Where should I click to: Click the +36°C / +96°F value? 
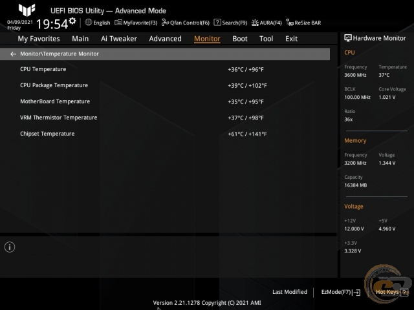[x=246, y=70]
